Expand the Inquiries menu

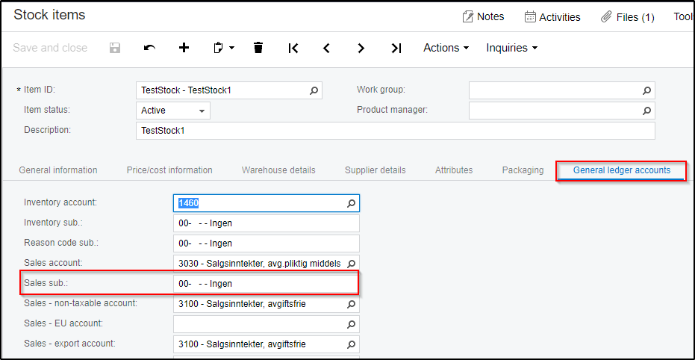coord(511,48)
